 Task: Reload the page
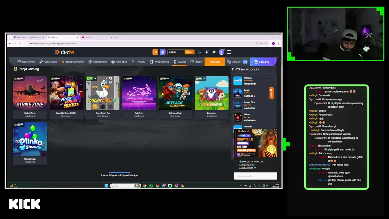20,43
